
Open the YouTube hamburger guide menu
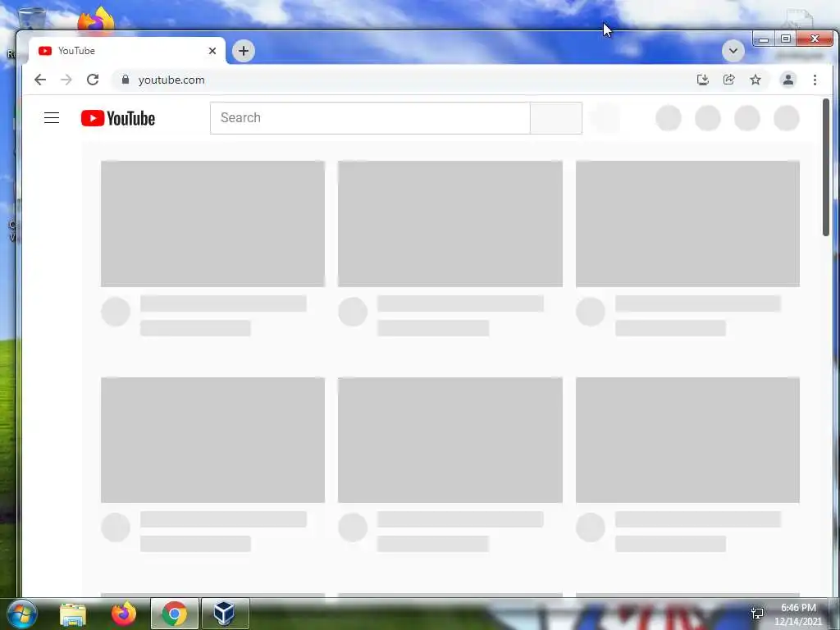click(x=52, y=118)
